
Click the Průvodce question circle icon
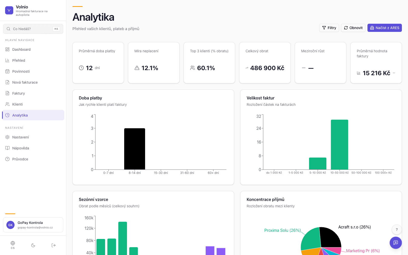(x=7, y=159)
